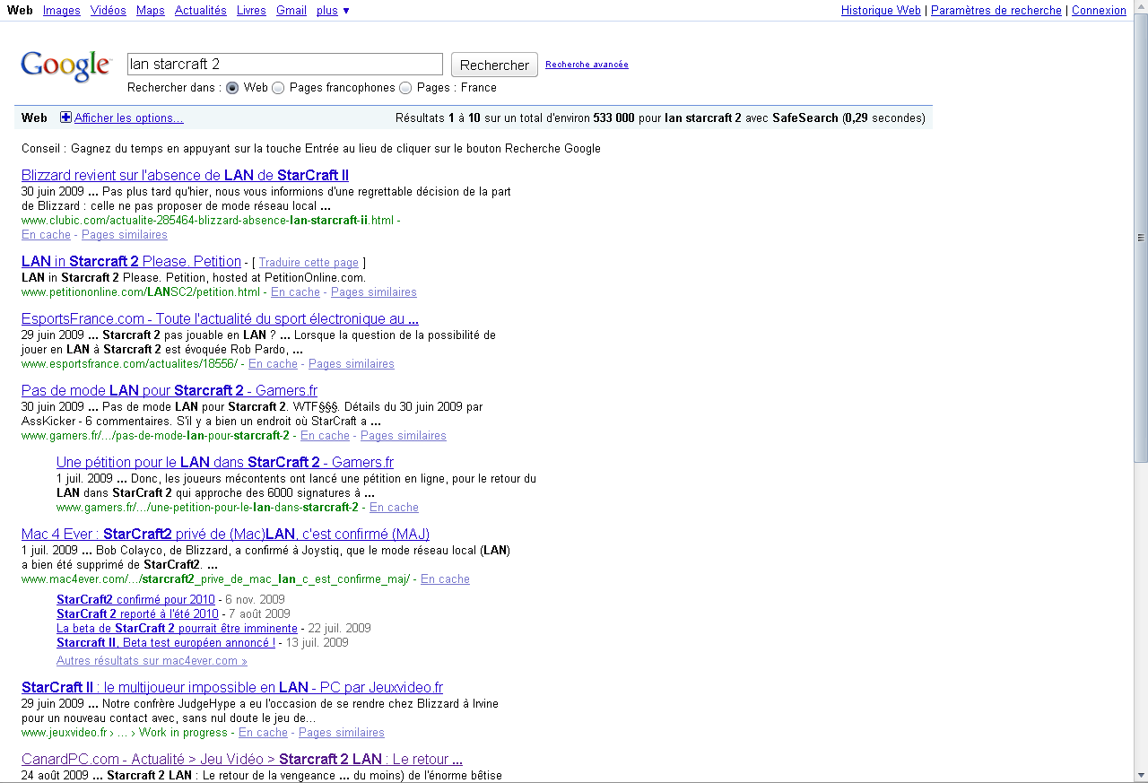Open La beta de StarCraft 2 pourrait être imminente
The image size is (1148, 783).
click(x=177, y=629)
